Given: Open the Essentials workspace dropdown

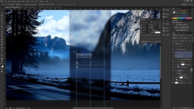Looking at the screenshot, I should [x=187, y=5].
